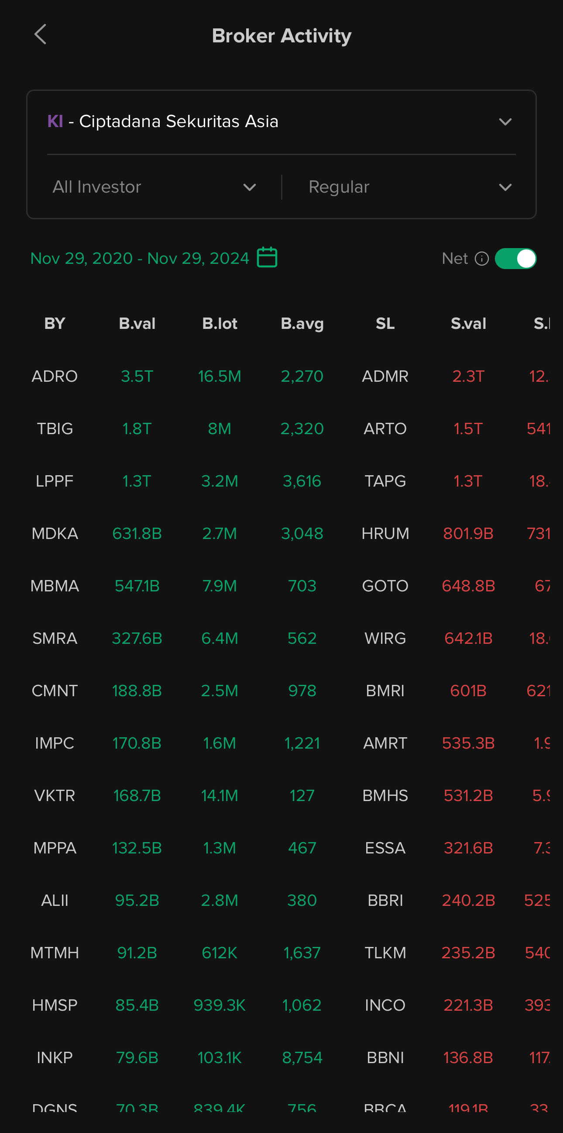This screenshot has width=563, height=1133.
Task: Tap the HMSP buy-side ticker
Action: point(55,1005)
